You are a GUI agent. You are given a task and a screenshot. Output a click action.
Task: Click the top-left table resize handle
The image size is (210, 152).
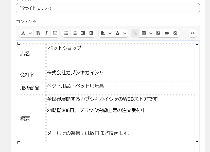(x=19, y=43)
